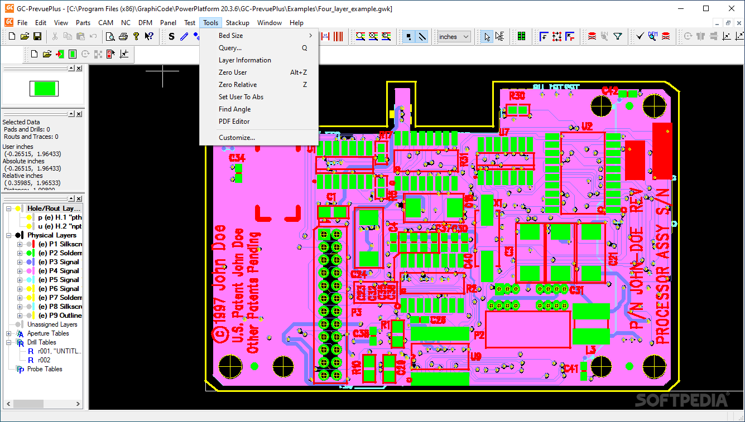Click the bold S toolbar icon
This screenshot has height=422, width=745.
(171, 36)
